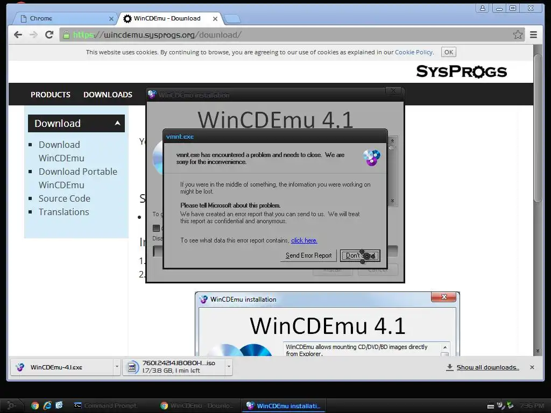
Task: Click the WinCDEmu installation screenshot thumbnail
Action: (327, 324)
